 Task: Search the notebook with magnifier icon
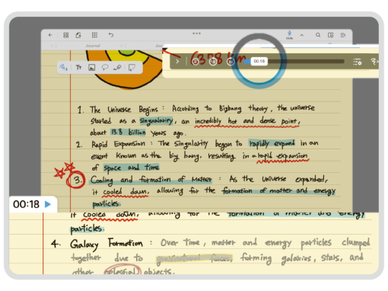coord(318,35)
